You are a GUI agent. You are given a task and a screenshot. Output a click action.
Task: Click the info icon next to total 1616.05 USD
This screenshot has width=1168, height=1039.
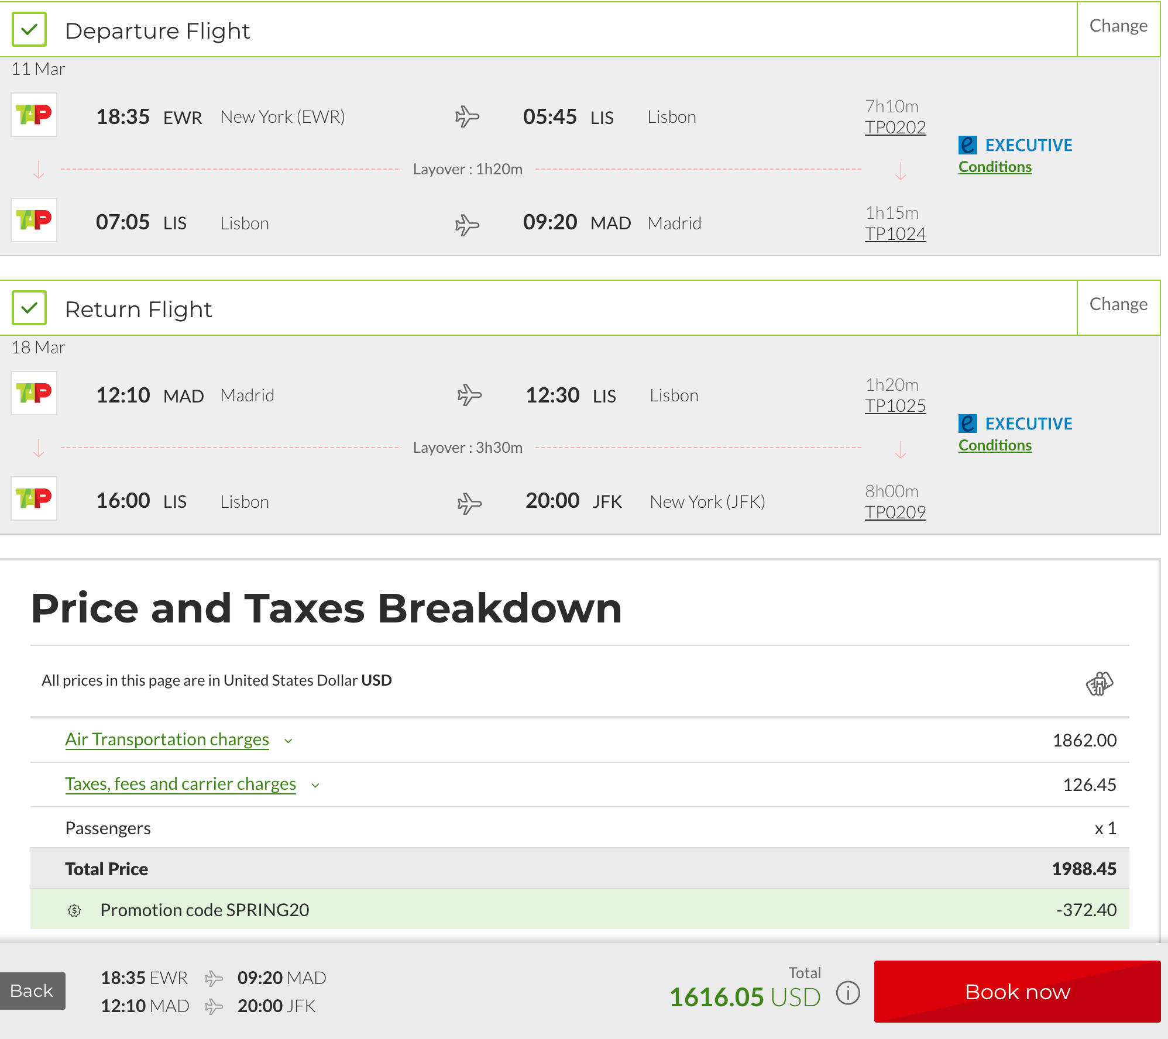[x=848, y=993]
